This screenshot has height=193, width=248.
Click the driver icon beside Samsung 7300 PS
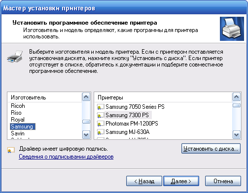[101, 115]
